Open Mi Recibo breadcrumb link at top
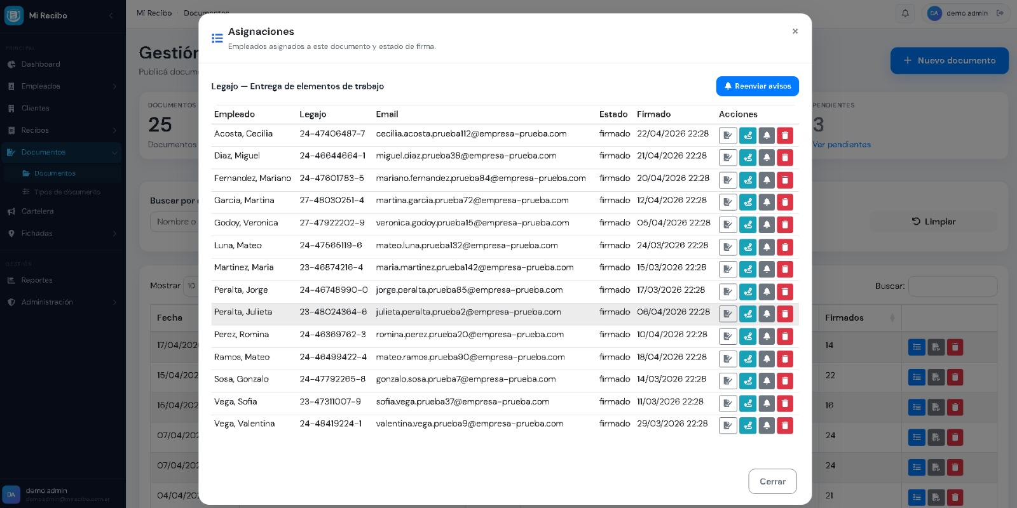 click(x=154, y=13)
